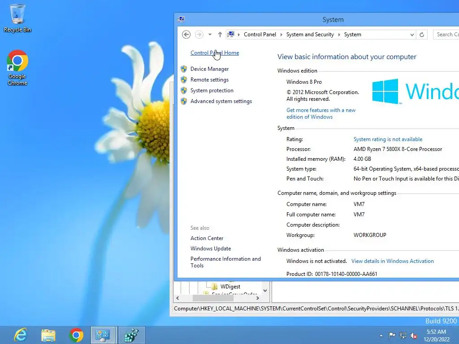The height and width of the screenshot is (344, 459).
Task: Open Device Manager
Action: [x=210, y=69]
